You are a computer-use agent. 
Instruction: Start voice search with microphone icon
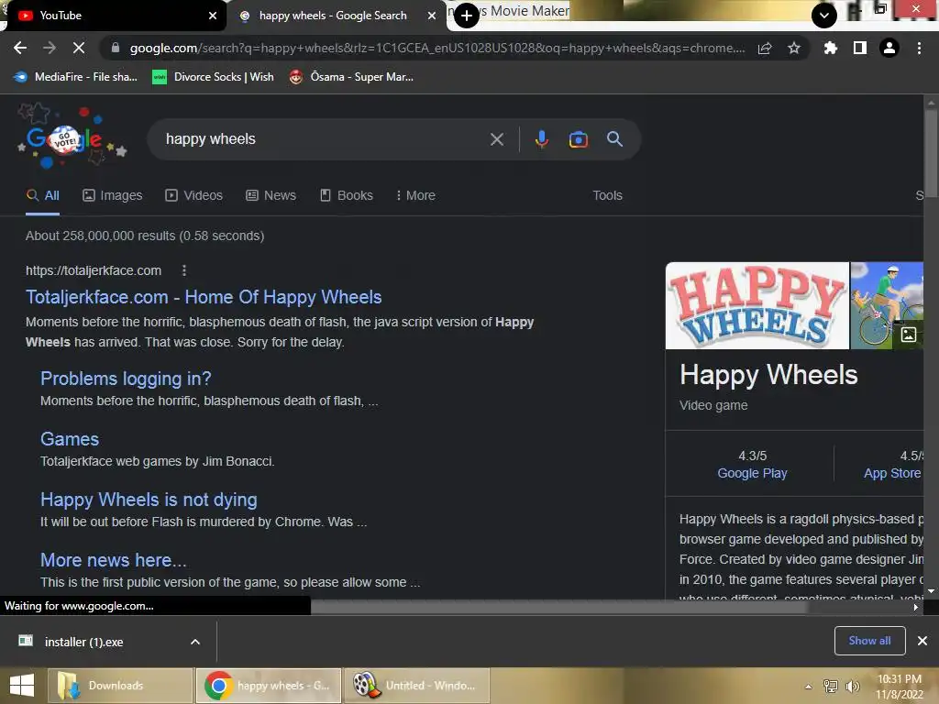click(x=541, y=139)
